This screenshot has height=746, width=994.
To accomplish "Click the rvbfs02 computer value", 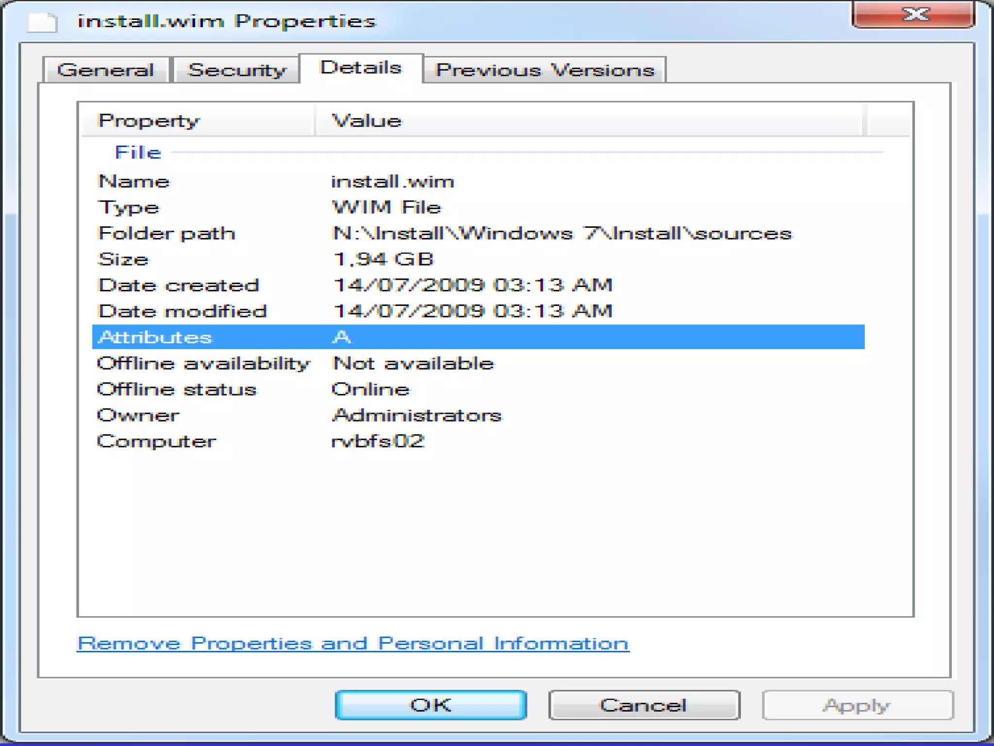I will click(378, 441).
